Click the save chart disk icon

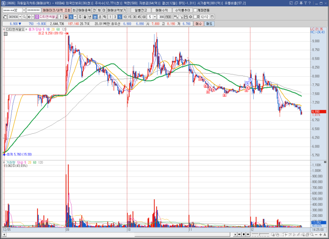186,17
